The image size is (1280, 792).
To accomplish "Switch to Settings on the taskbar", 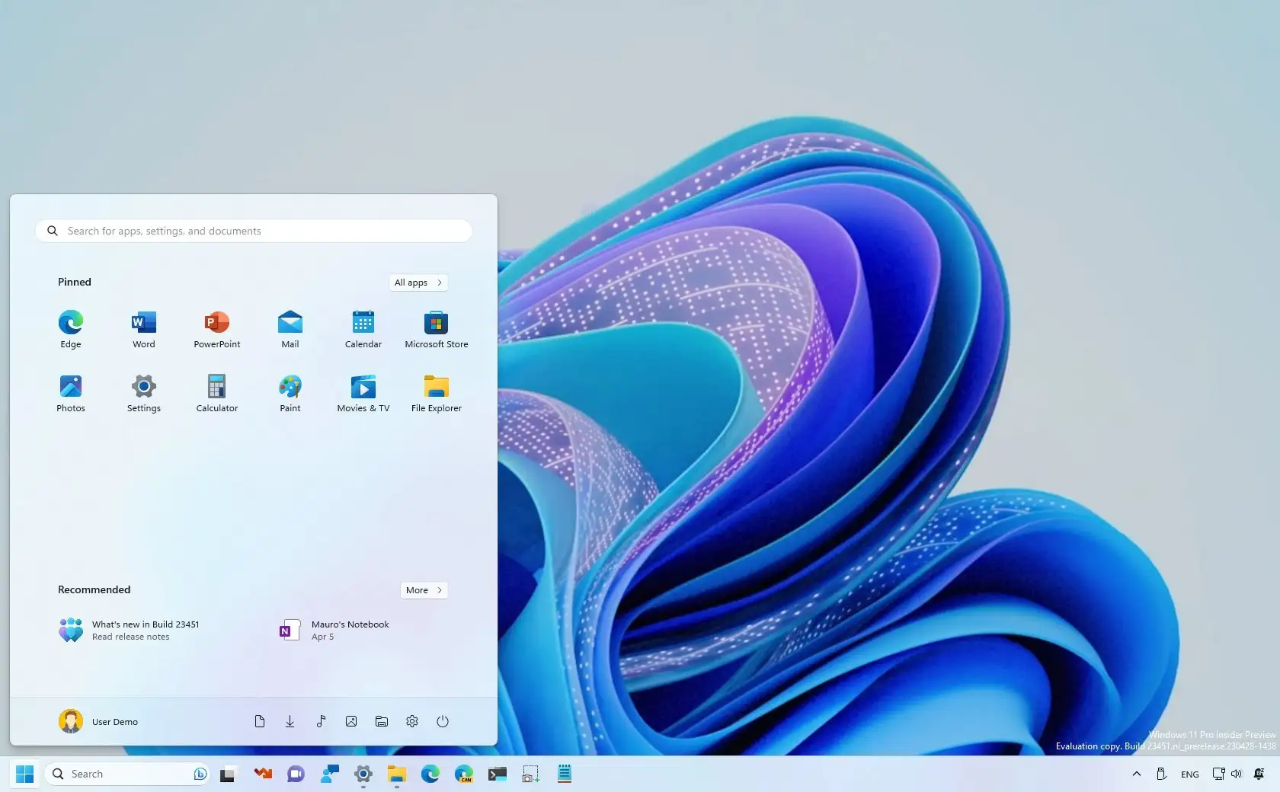I will [x=363, y=774].
